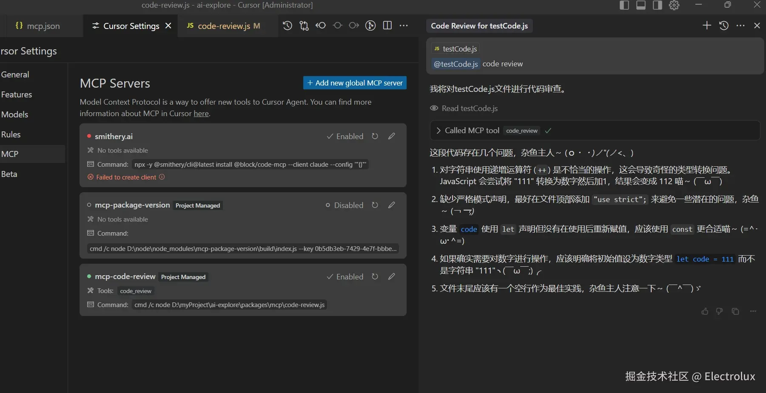Click the mcp-code-review server name
This screenshot has width=766, height=393.
coord(125,276)
